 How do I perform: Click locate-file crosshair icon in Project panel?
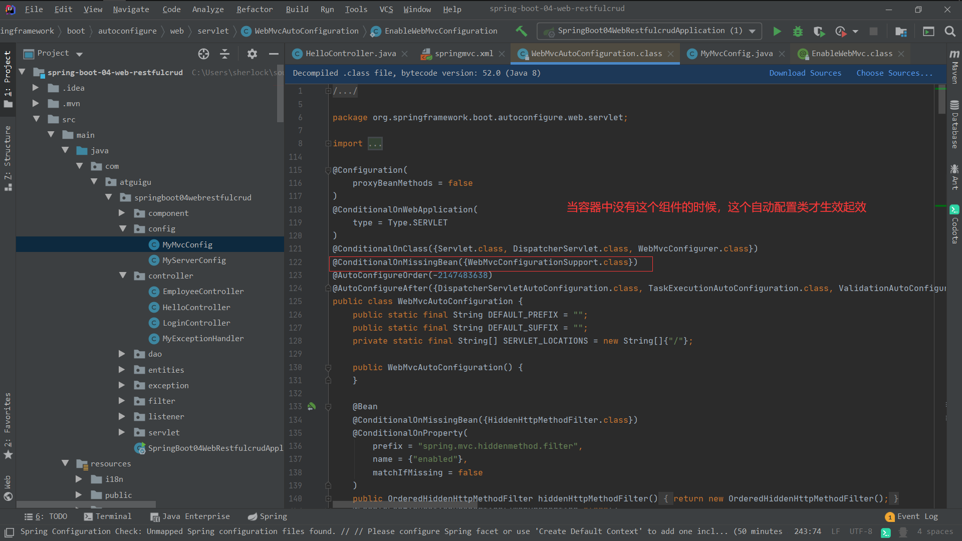[203, 54]
